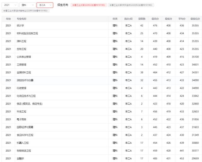Click highest score 476 in 统计学 row

(155, 26)
